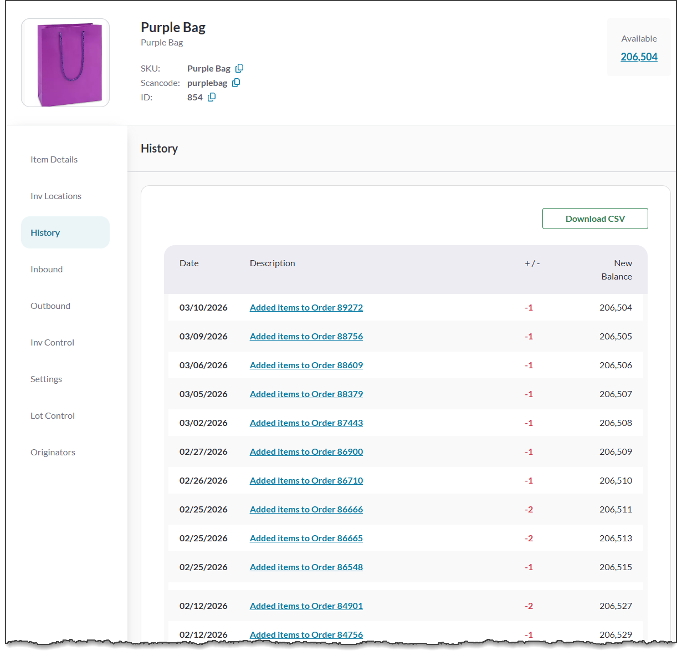Open the item Settings page
This screenshot has width=682, height=655.
click(x=46, y=379)
